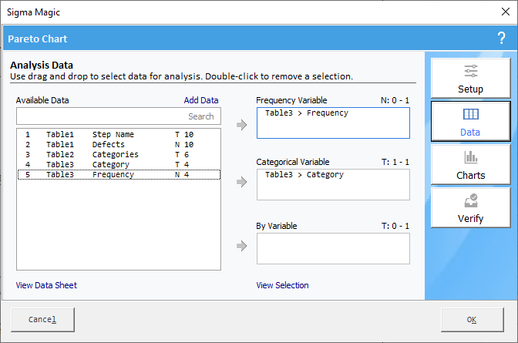Open the View Selection link
This screenshot has height=343, width=518.
point(282,285)
